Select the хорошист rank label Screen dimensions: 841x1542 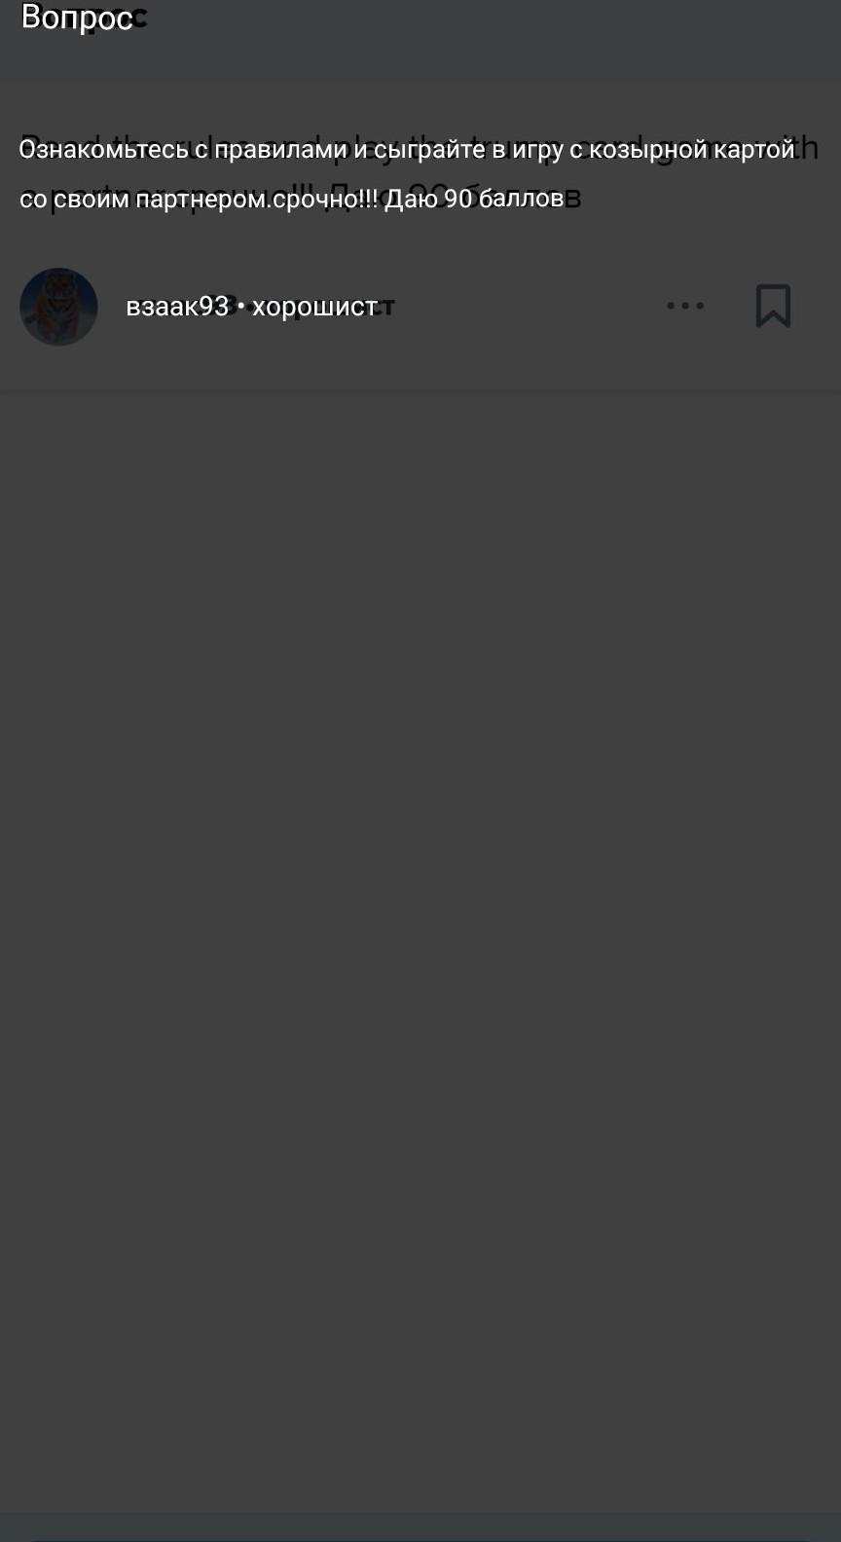pyautogui.click(x=314, y=307)
